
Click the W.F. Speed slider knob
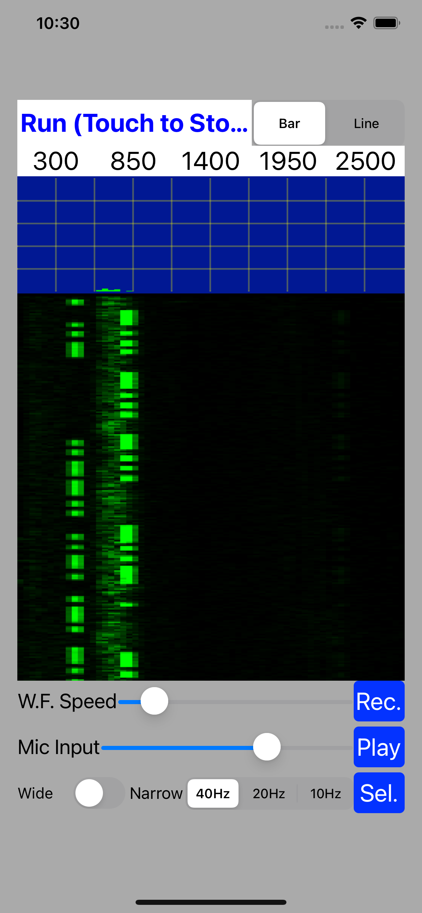[154, 701]
